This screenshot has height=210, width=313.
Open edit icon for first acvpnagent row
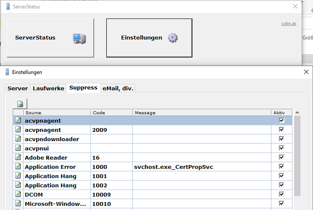click(18, 120)
